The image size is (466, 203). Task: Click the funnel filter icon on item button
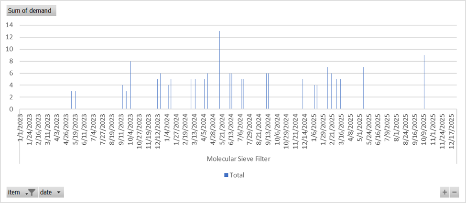tap(31, 192)
